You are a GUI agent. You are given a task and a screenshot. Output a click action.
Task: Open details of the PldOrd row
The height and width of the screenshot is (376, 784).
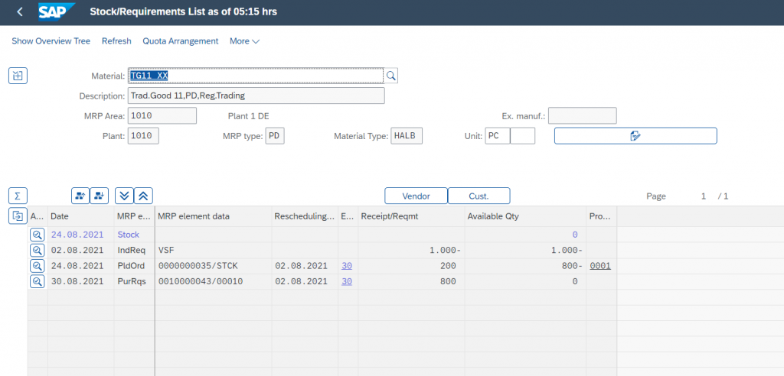click(37, 266)
